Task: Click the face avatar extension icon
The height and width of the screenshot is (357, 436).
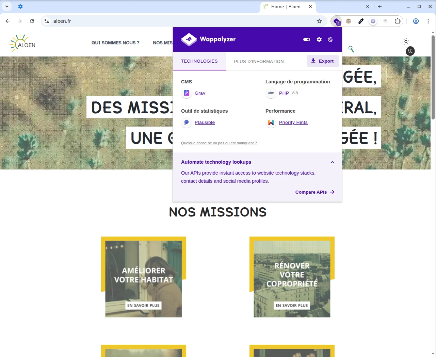Action: coord(349,21)
